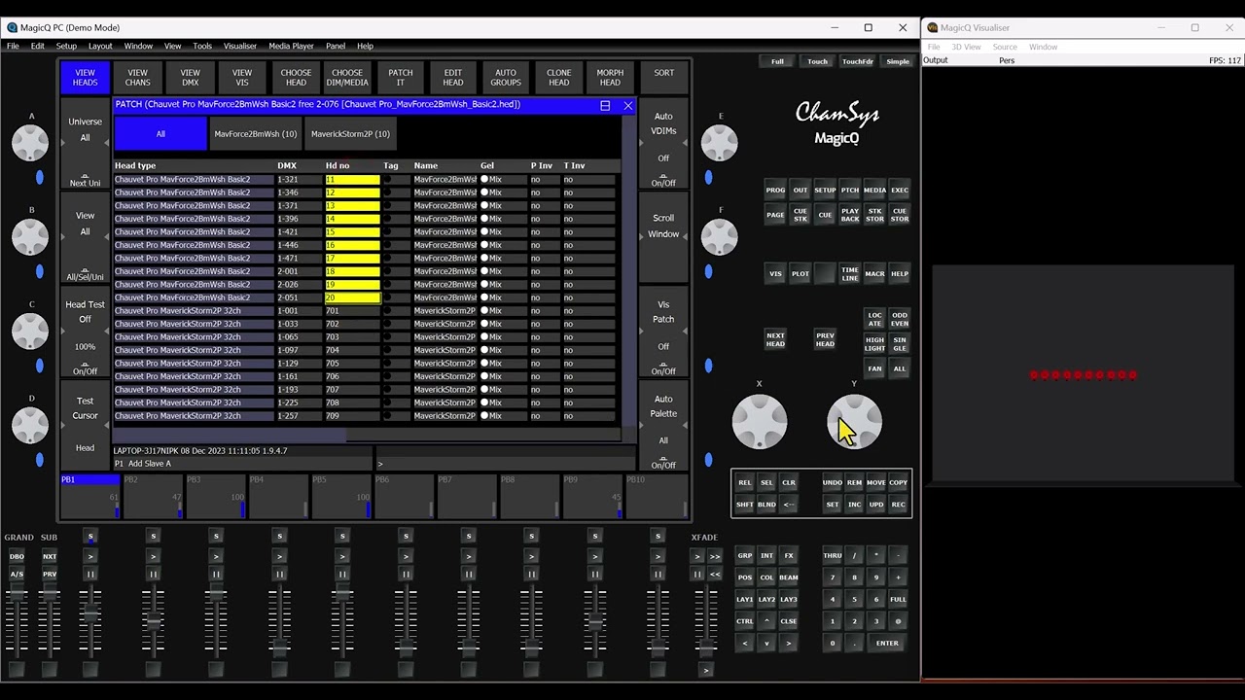The width and height of the screenshot is (1245, 700).
Task: Select the All heads tab
Action: point(160,134)
